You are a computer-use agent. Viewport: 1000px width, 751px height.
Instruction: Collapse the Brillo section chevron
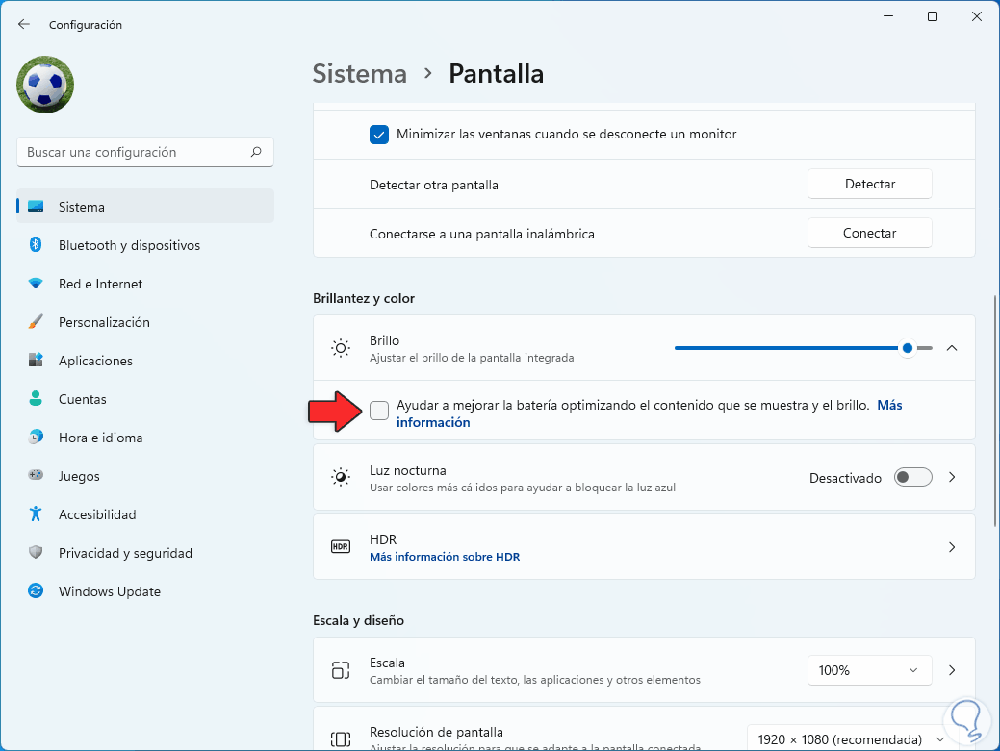(952, 348)
